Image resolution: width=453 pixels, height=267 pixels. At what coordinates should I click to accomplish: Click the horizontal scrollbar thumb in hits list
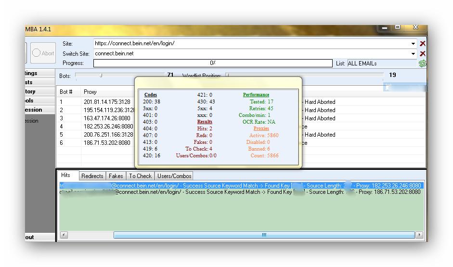(x=264, y=235)
